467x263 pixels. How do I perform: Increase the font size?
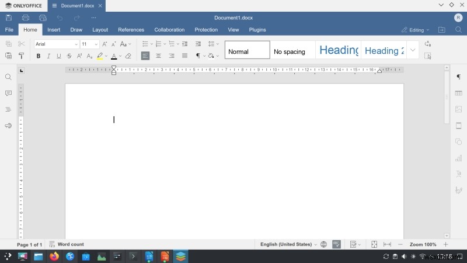pyautogui.click(x=104, y=44)
